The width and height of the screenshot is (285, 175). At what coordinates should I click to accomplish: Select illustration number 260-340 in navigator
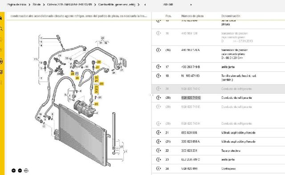(x=168, y=4)
